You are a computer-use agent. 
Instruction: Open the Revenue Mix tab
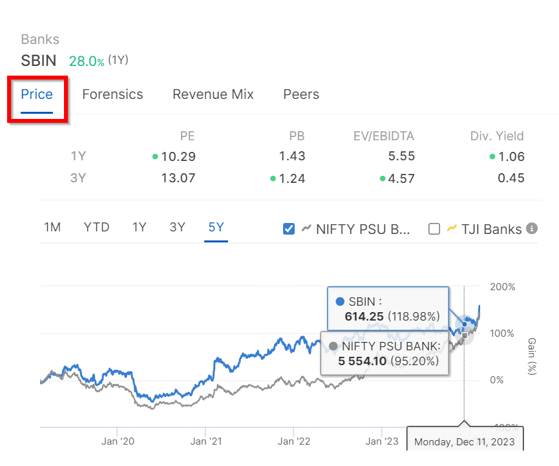(x=213, y=94)
